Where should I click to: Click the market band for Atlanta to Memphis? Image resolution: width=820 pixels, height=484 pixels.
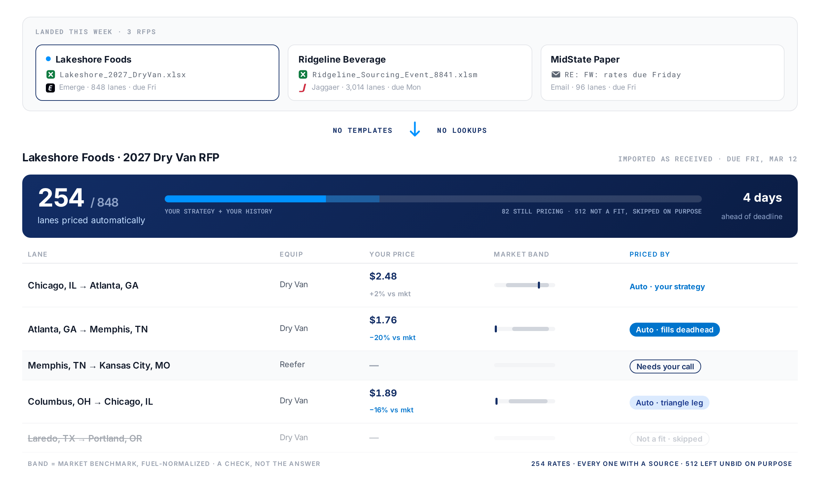pos(524,329)
